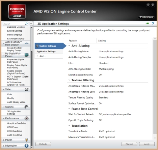Screen dimensions: 158x150
Task: Collapse the Tessellation section
Action: (69, 125)
